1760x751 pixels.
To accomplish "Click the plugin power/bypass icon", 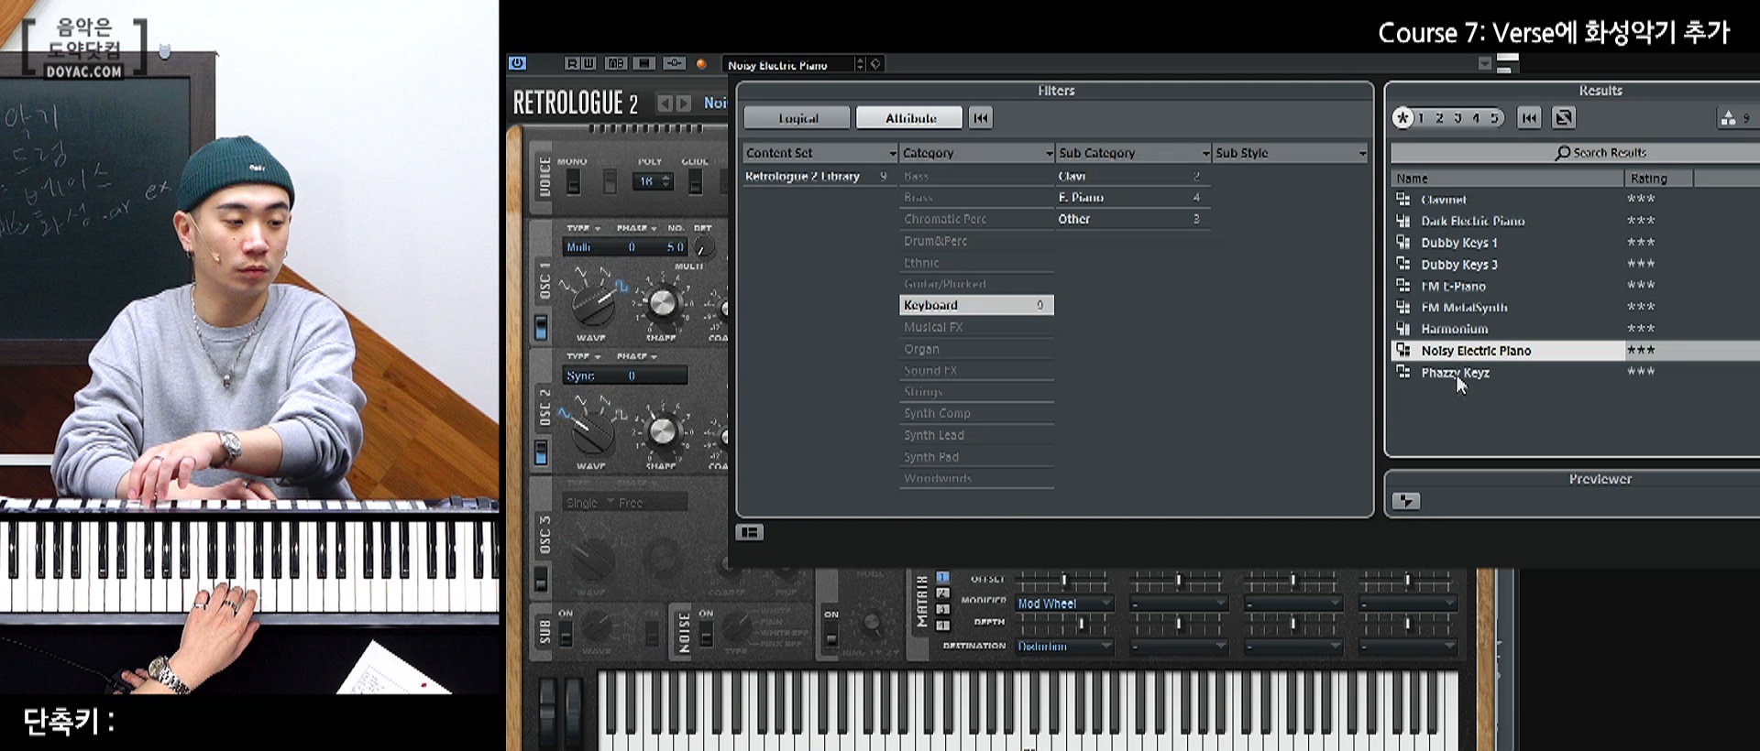I will click(517, 63).
